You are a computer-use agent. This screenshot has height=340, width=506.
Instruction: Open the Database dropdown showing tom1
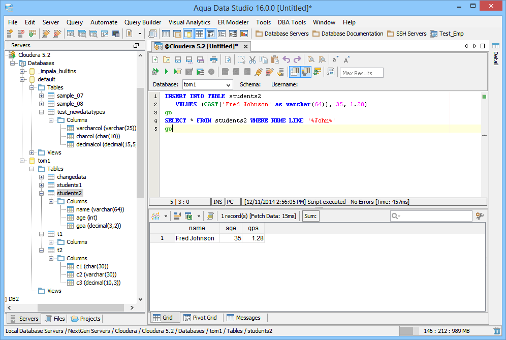point(228,85)
